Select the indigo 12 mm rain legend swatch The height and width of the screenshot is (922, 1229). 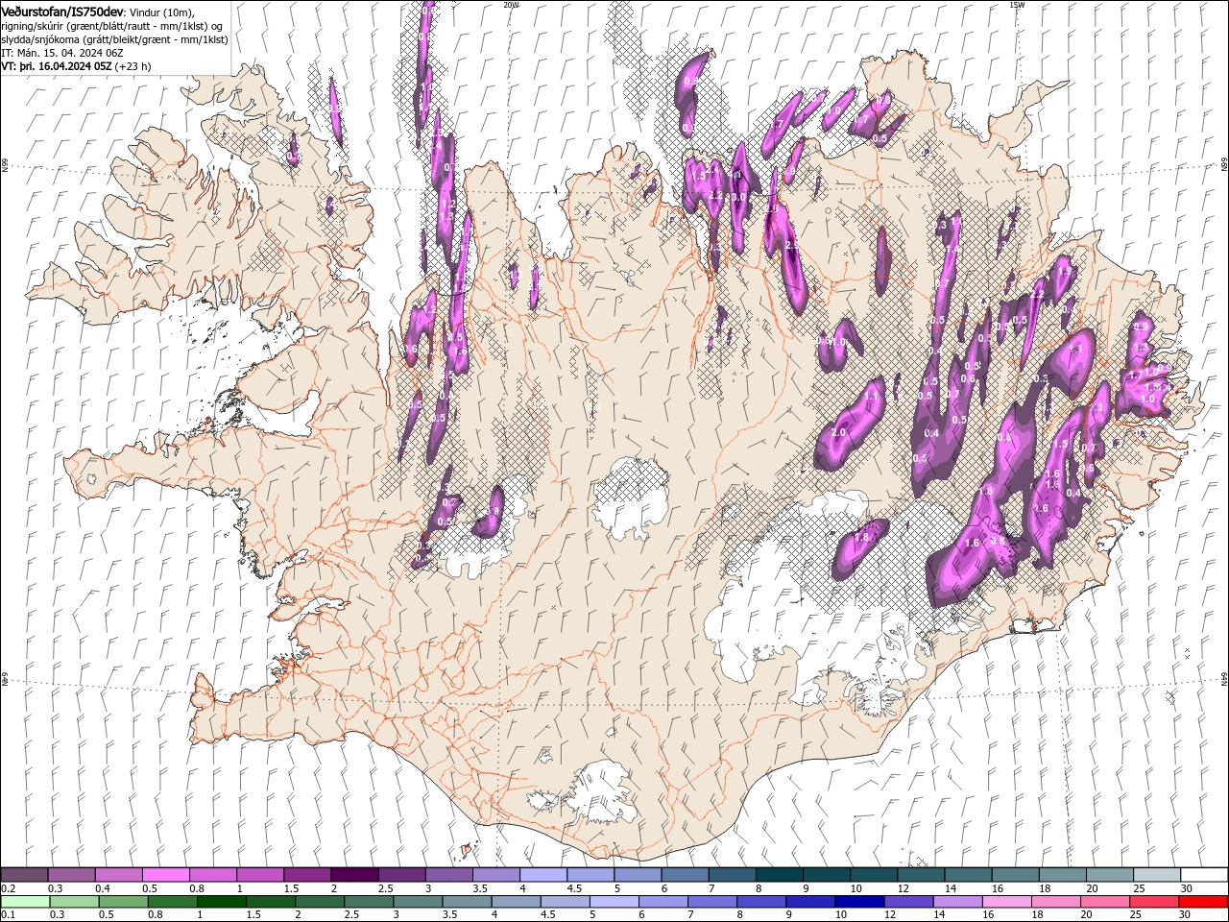pos(909,902)
